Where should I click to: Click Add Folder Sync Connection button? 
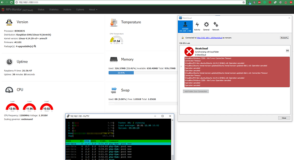pyautogui.click(x=196, y=91)
